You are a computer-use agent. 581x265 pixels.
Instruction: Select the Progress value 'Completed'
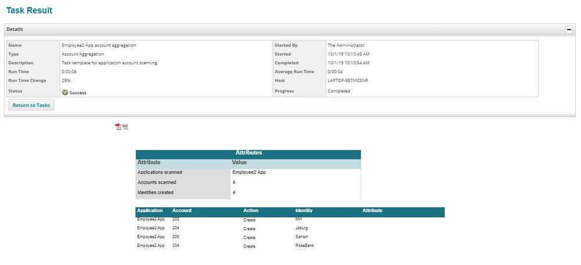tap(338, 91)
